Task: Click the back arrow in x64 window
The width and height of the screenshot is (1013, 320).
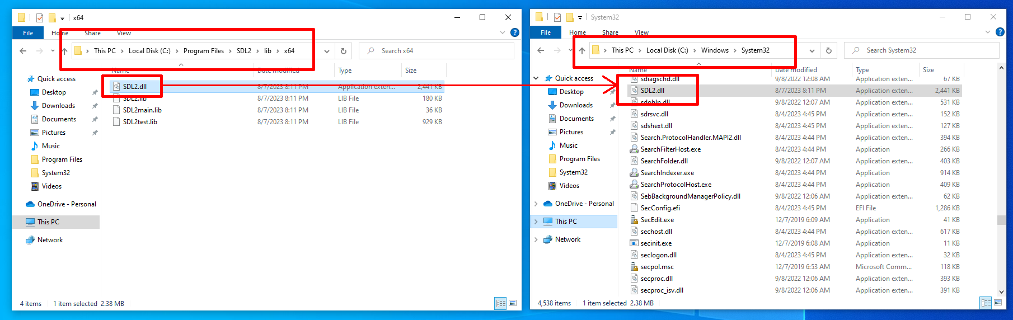Action: click(x=23, y=51)
